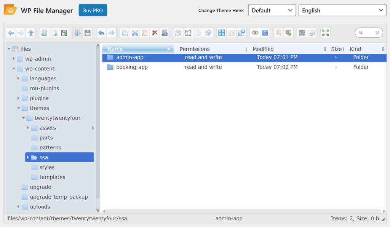
Task: Cut the selected folder with the scissors icon
Action: coord(135,33)
